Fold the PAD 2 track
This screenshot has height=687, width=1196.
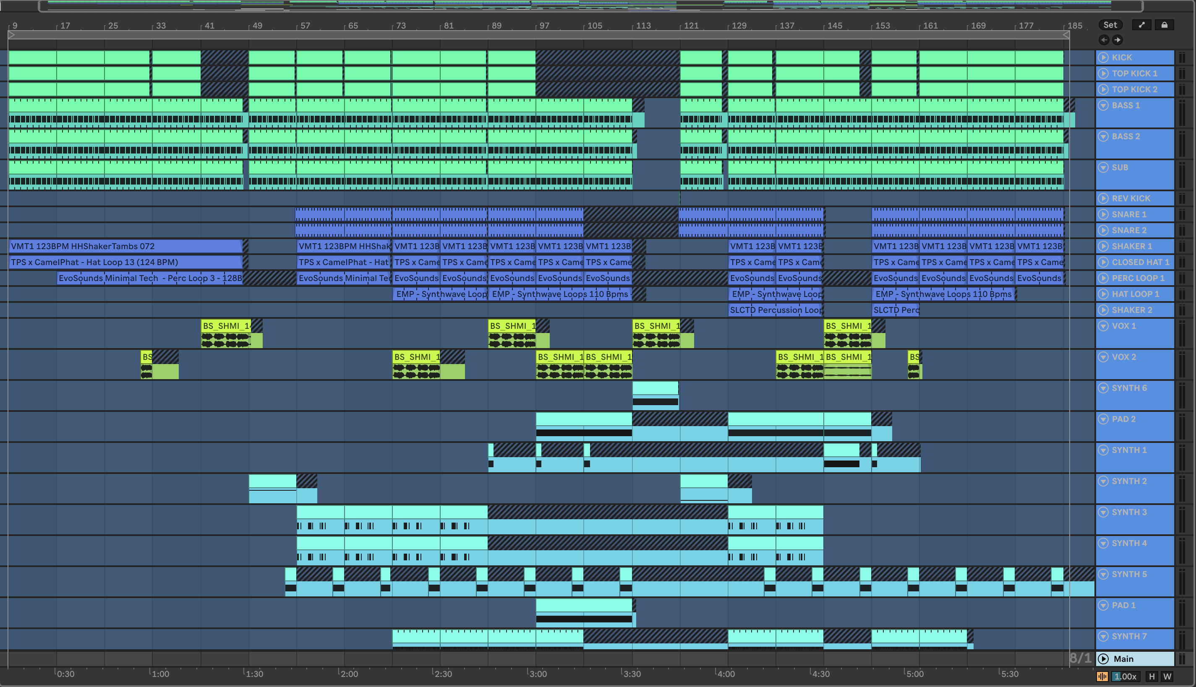[1103, 419]
